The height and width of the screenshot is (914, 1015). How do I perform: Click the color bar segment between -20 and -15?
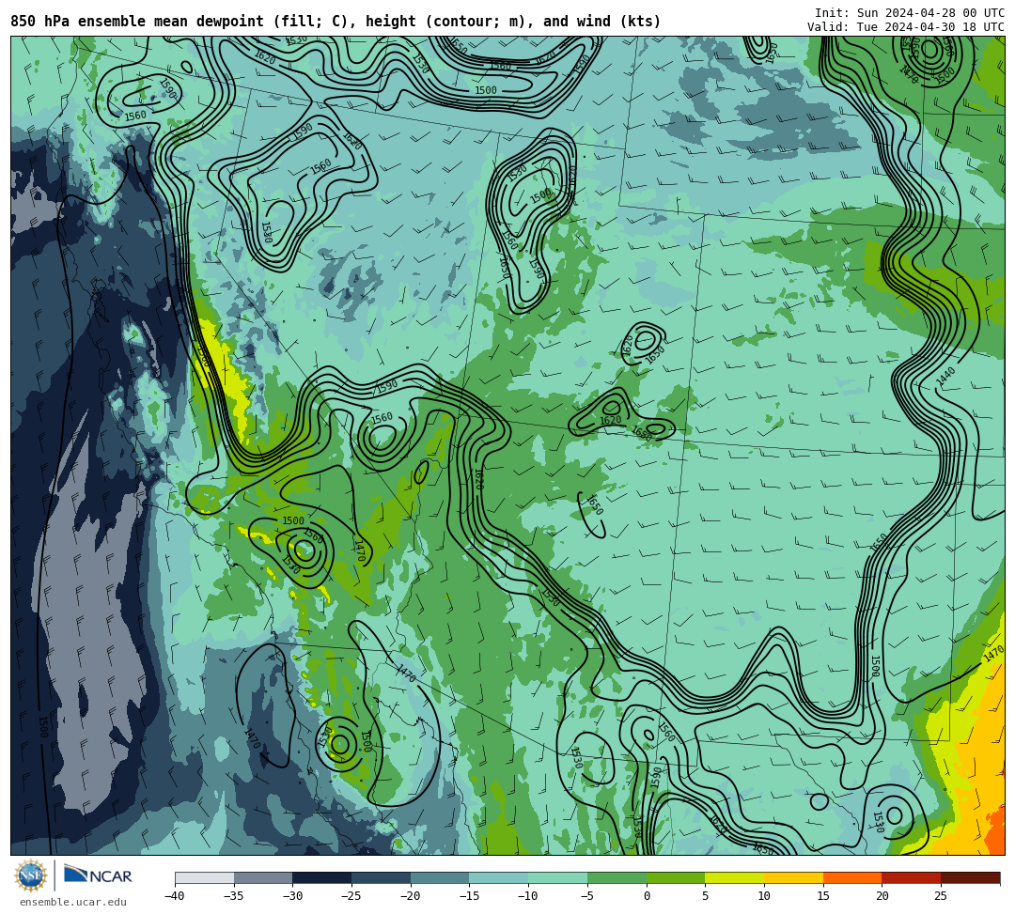440,877
